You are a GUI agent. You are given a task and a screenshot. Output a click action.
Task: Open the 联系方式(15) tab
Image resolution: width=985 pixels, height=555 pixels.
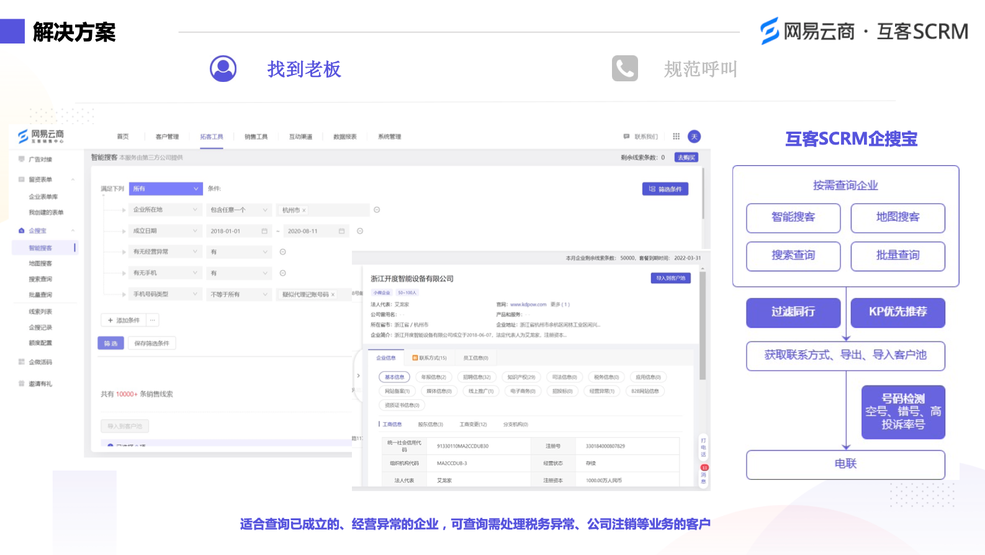430,358
